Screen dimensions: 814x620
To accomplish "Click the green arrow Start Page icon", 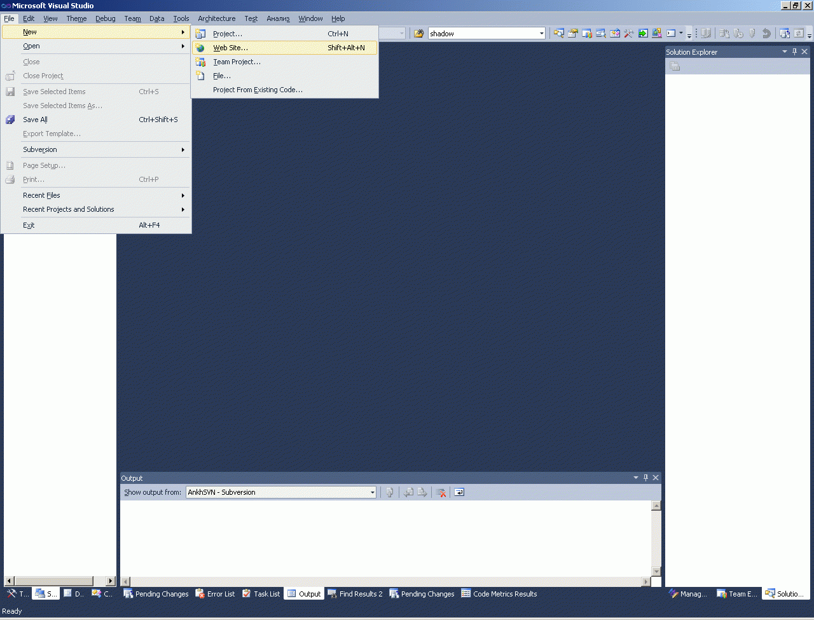I will coord(643,33).
